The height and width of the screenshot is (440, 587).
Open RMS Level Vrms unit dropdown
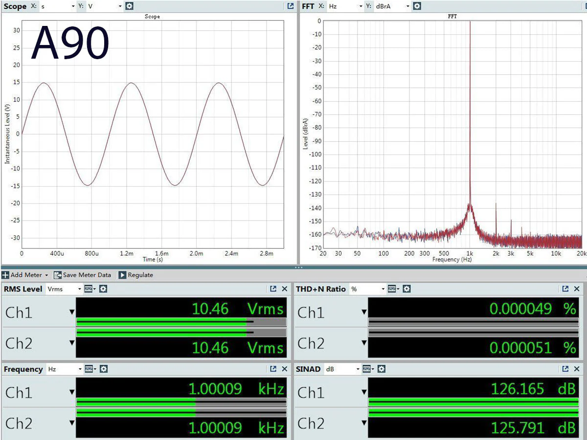click(x=64, y=289)
